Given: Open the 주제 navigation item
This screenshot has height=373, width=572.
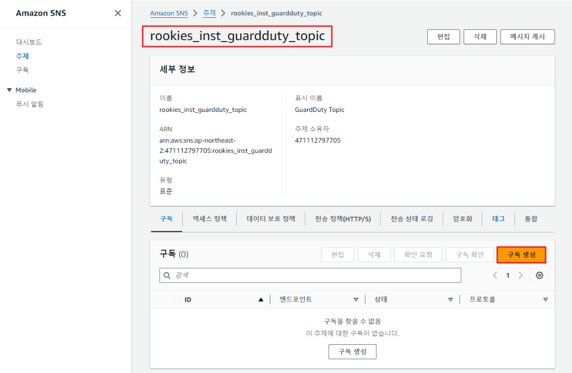Looking at the screenshot, I should [x=22, y=56].
